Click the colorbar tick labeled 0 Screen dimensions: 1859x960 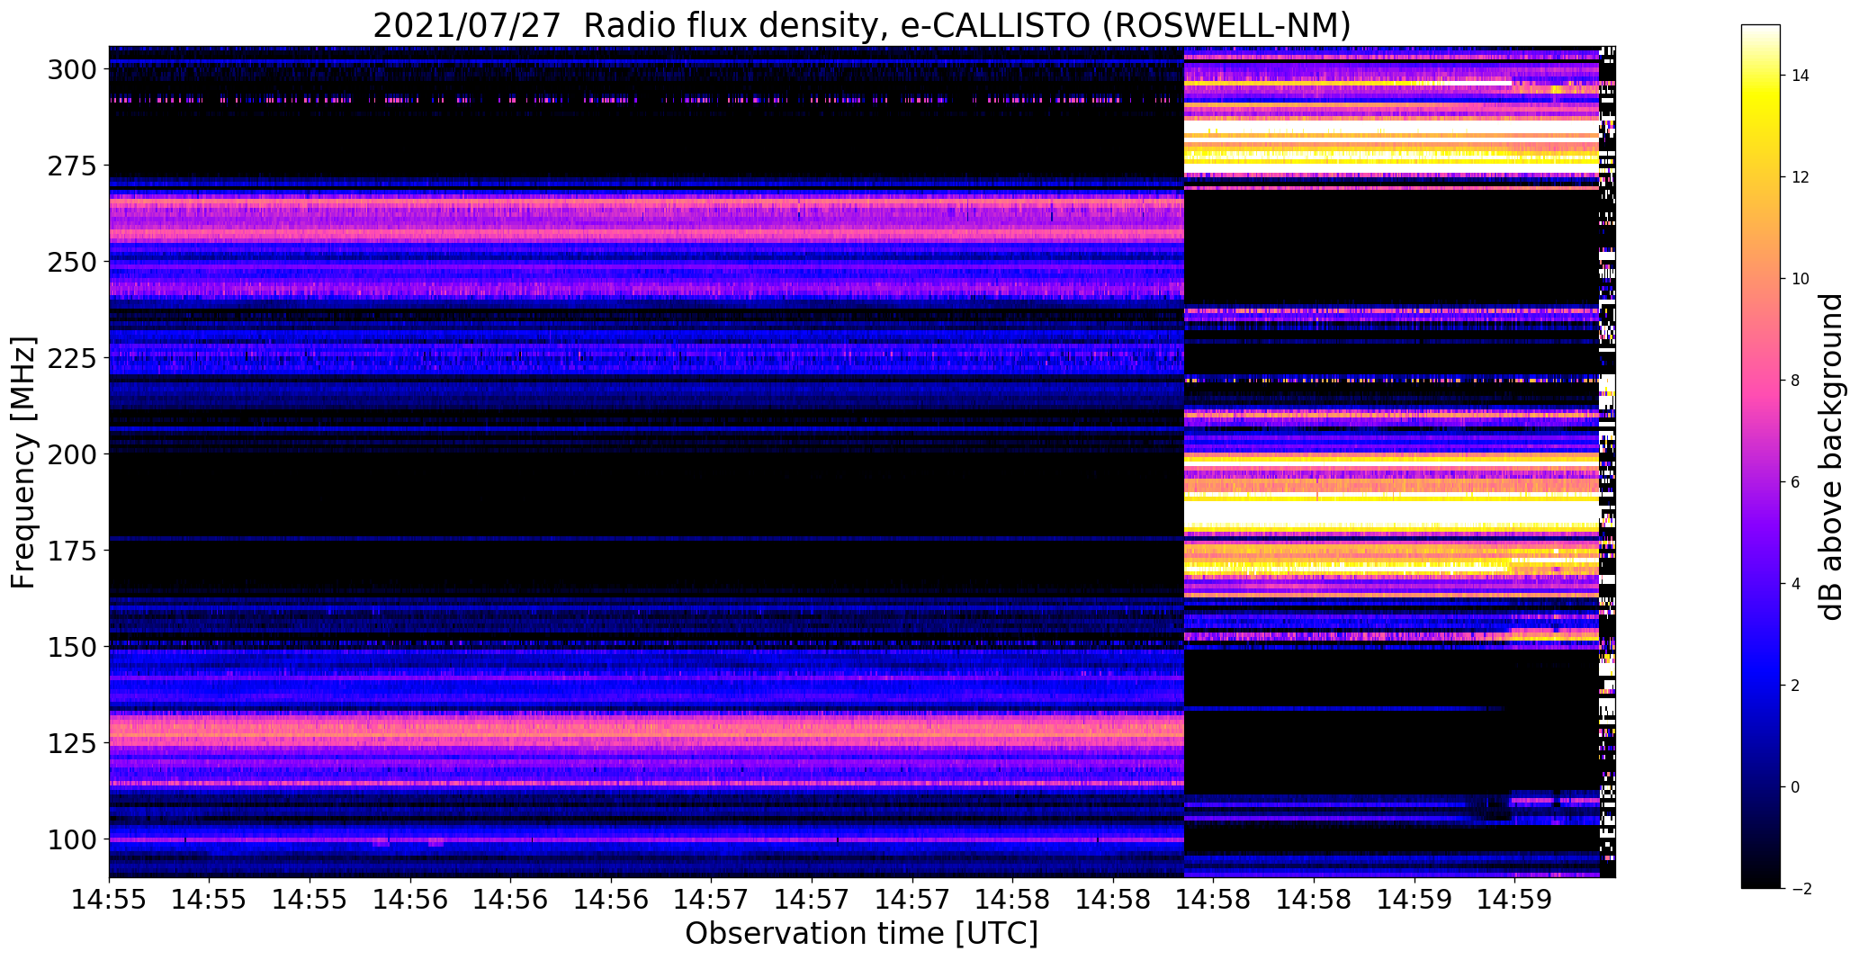point(1796,787)
